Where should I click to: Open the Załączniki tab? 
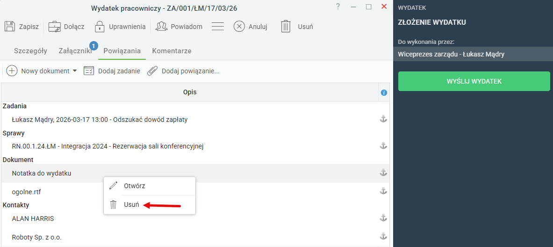tap(75, 51)
